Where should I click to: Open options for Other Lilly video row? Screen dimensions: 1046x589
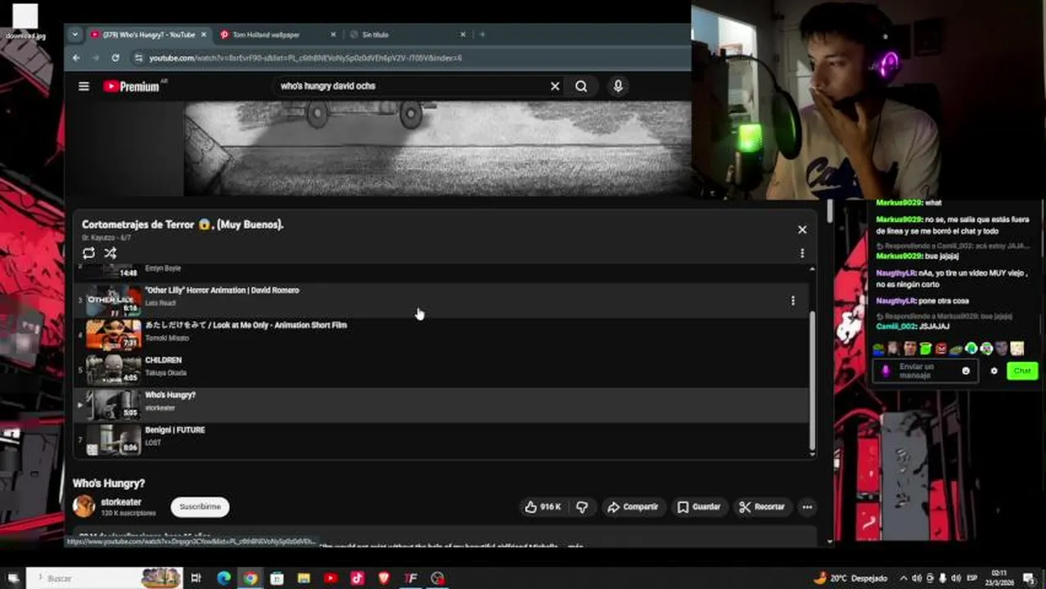coord(792,300)
